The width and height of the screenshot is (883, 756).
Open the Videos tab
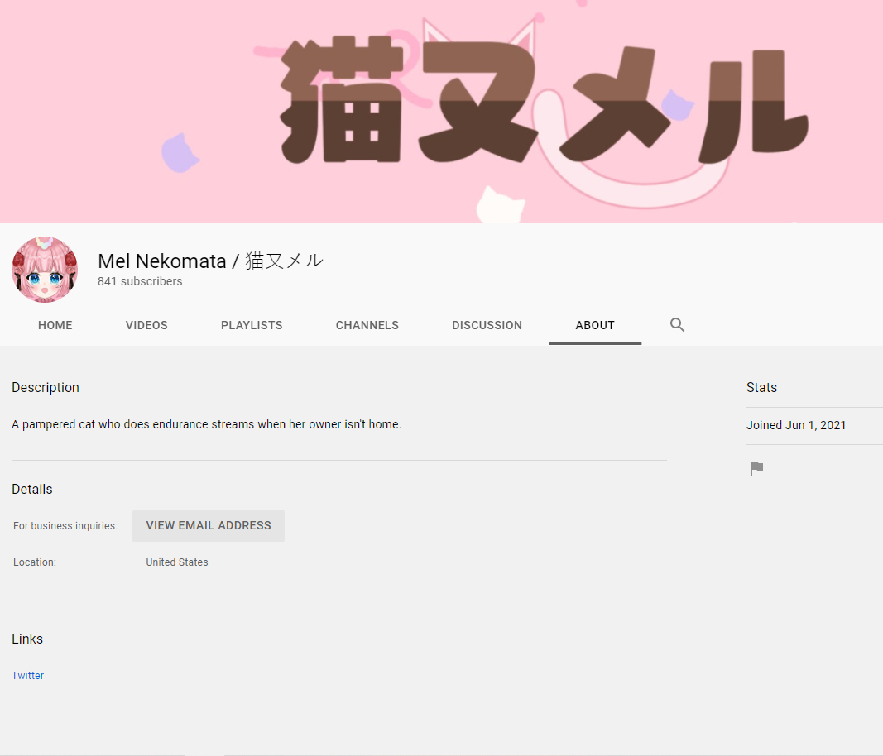pos(146,325)
